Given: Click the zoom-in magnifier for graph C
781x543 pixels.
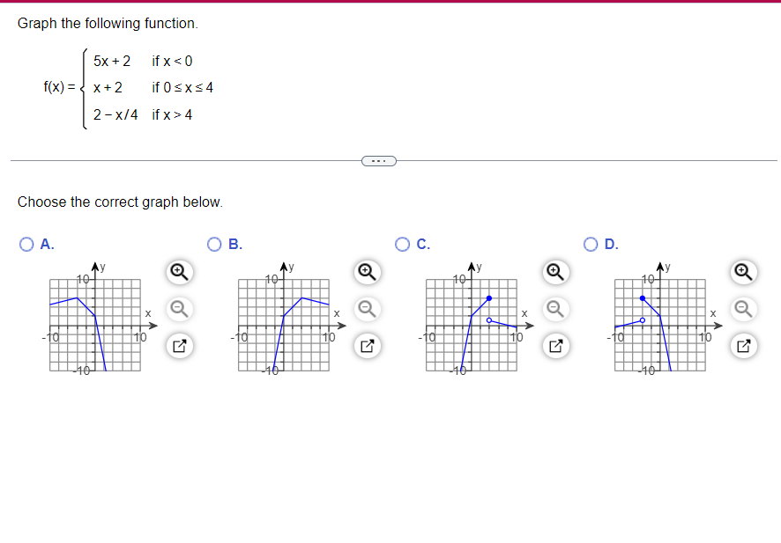Looking at the screenshot, I should tap(554, 273).
